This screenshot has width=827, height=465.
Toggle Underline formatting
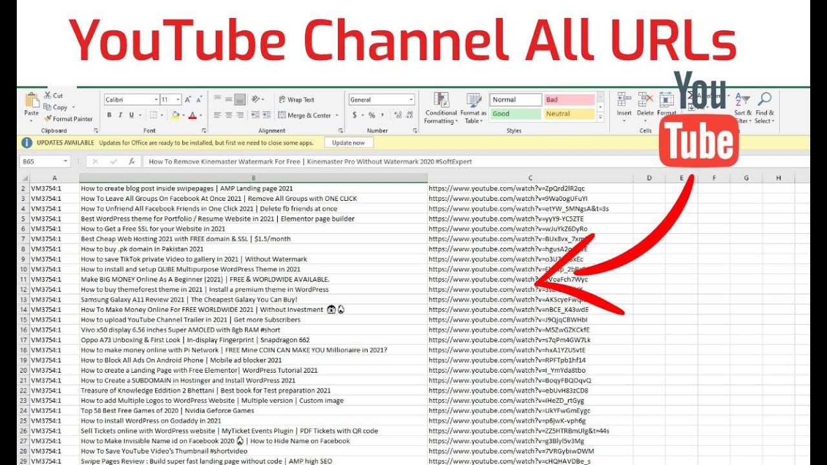point(131,116)
